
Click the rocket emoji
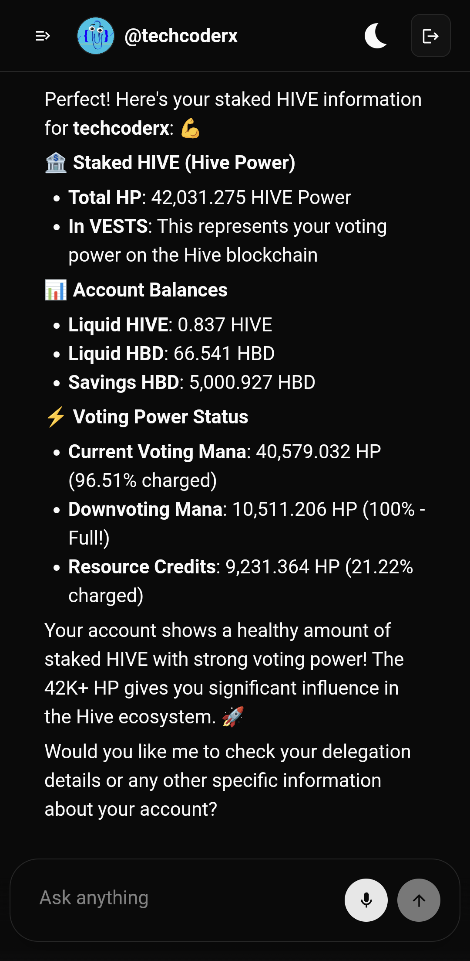click(x=233, y=717)
